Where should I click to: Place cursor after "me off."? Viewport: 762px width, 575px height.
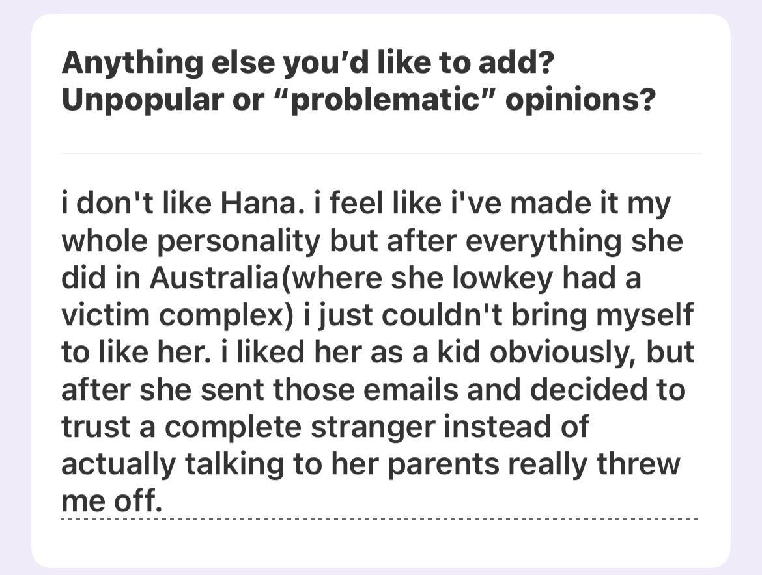tap(162, 501)
